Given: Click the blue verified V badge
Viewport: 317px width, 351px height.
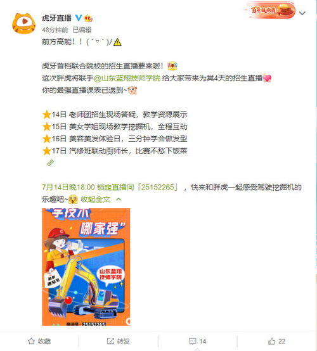Looking at the screenshot, I should point(79,18).
